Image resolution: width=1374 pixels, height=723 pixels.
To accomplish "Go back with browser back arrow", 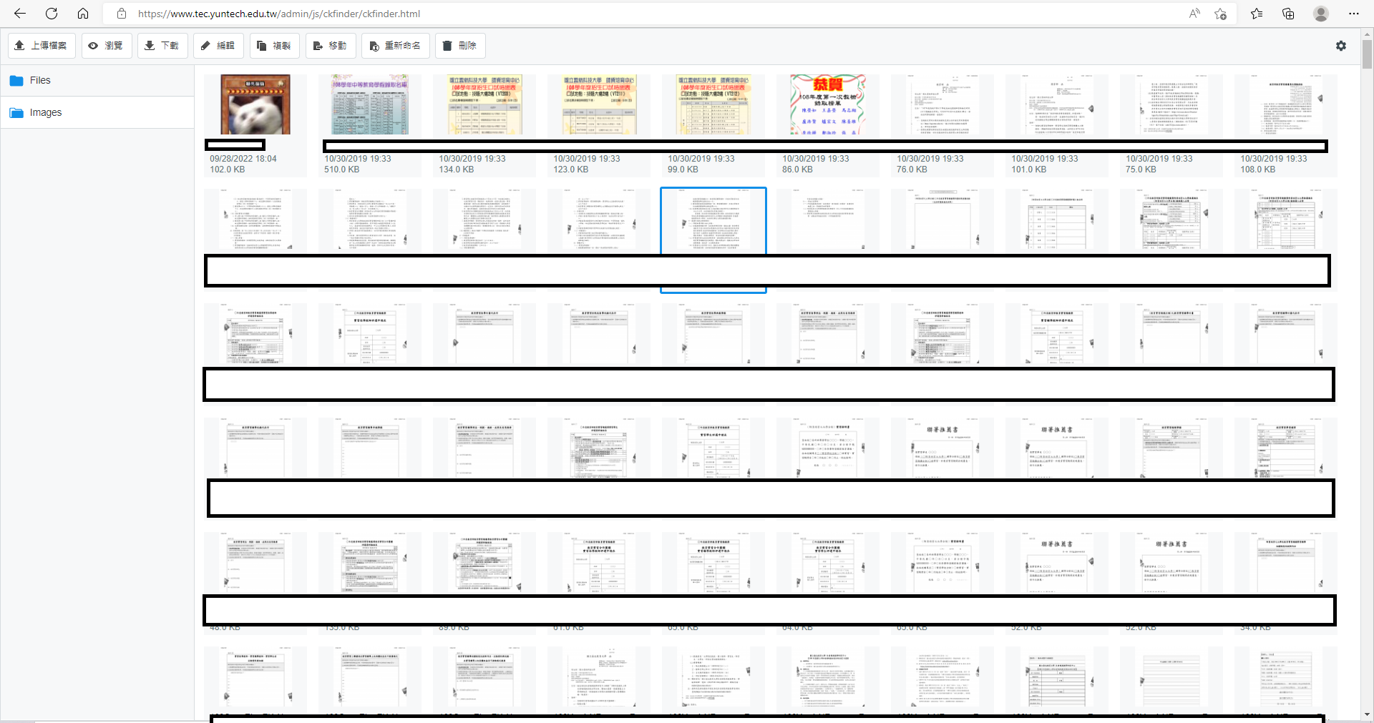I will point(20,14).
